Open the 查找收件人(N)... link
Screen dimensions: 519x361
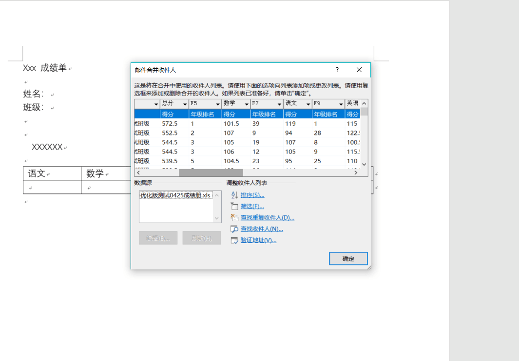[x=262, y=229]
